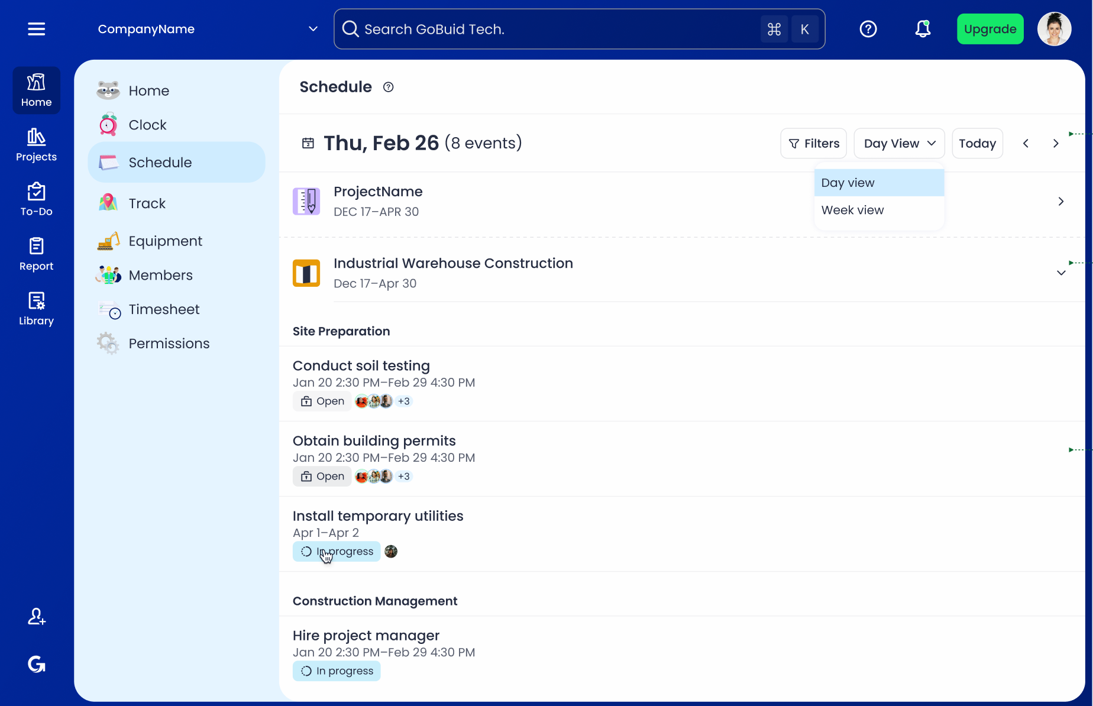Open the To-Do section icon
This screenshot has width=1093, height=706.
[36, 200]
